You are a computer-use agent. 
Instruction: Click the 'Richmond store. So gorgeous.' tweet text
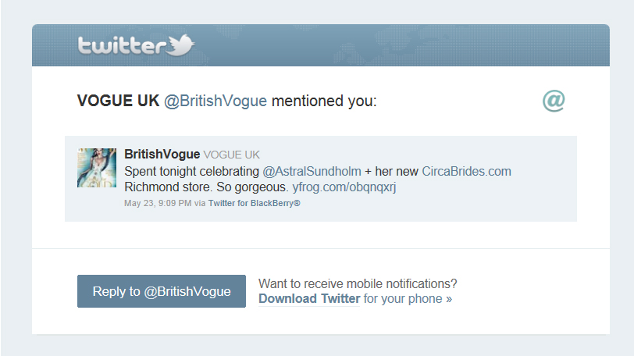[x=206, y=187]
